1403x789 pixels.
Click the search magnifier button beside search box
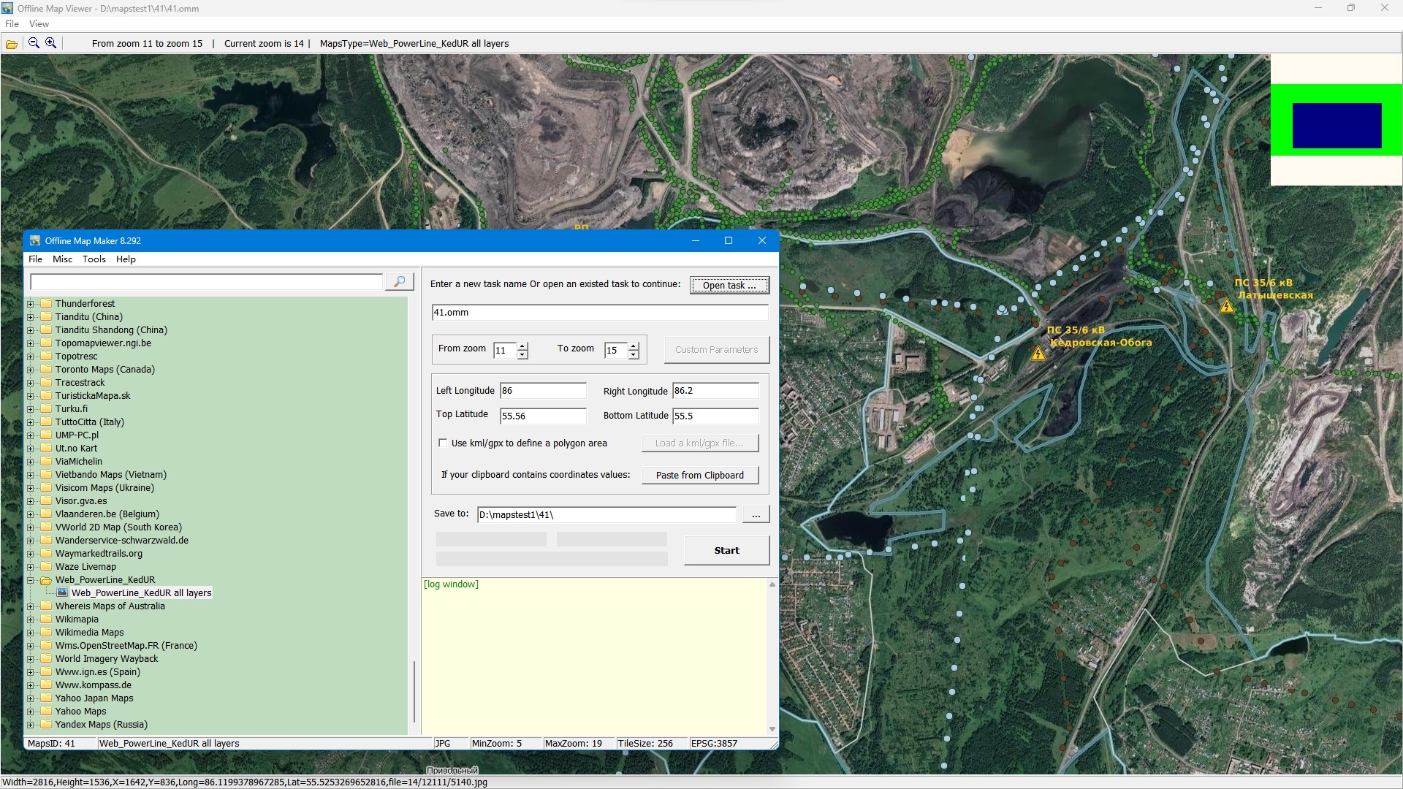click(x=400, y=282)
